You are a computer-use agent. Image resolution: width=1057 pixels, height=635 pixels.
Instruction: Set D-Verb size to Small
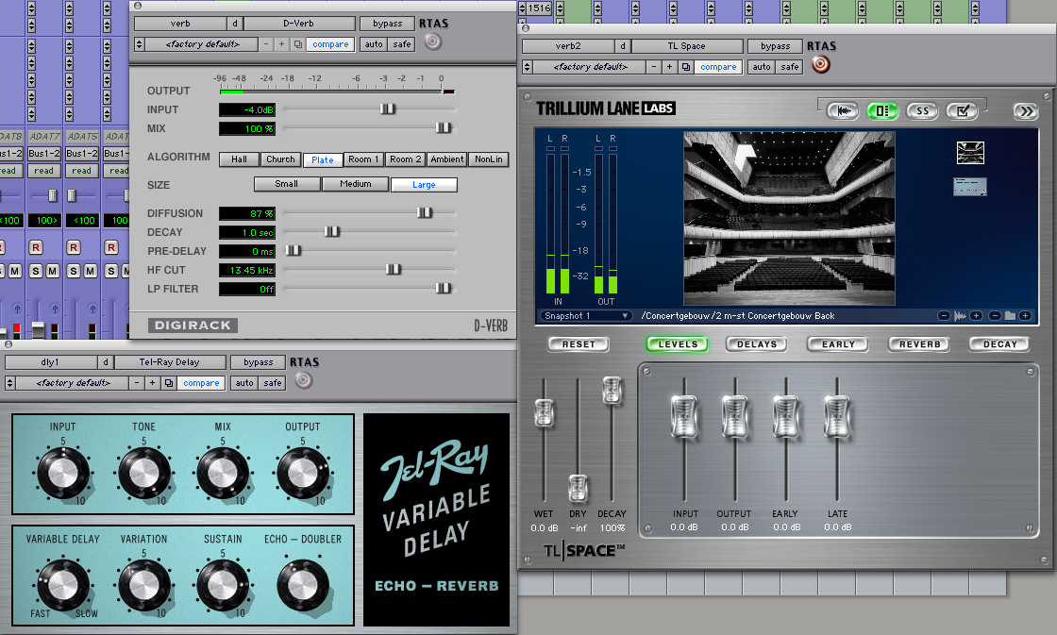pos(287,184)
